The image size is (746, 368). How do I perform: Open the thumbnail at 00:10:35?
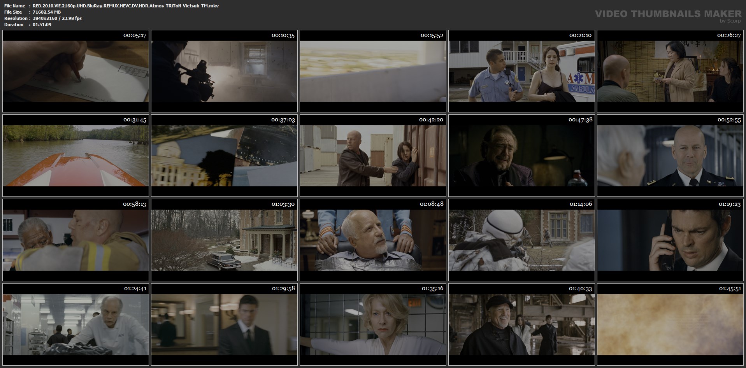click(x=224, y=71)
